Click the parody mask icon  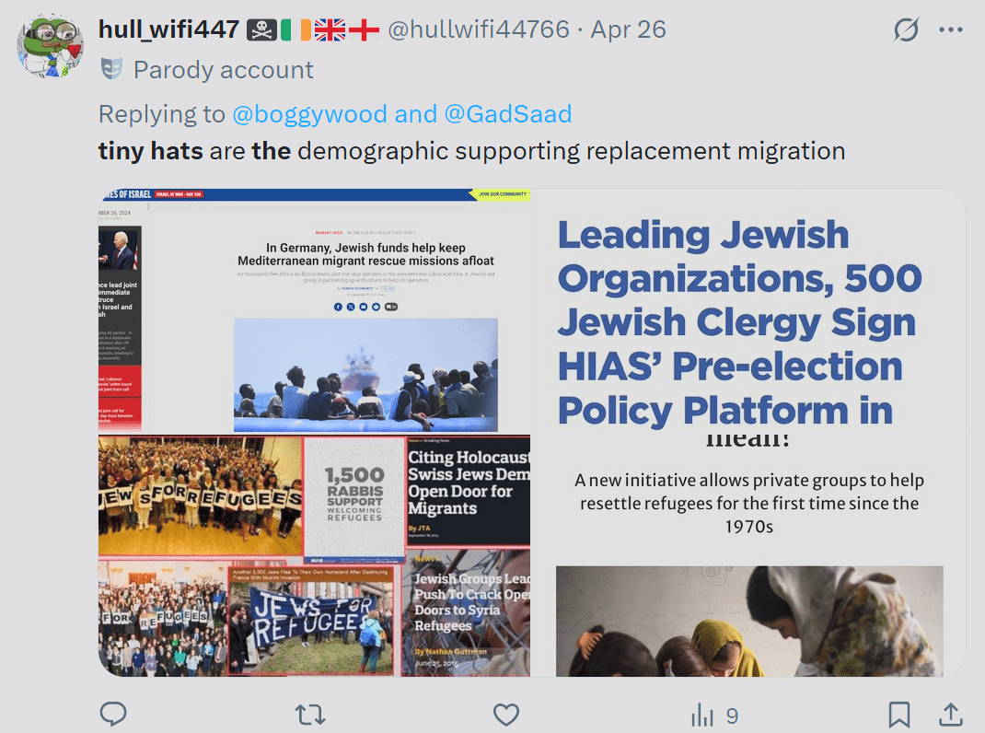(x=111, y=69)
